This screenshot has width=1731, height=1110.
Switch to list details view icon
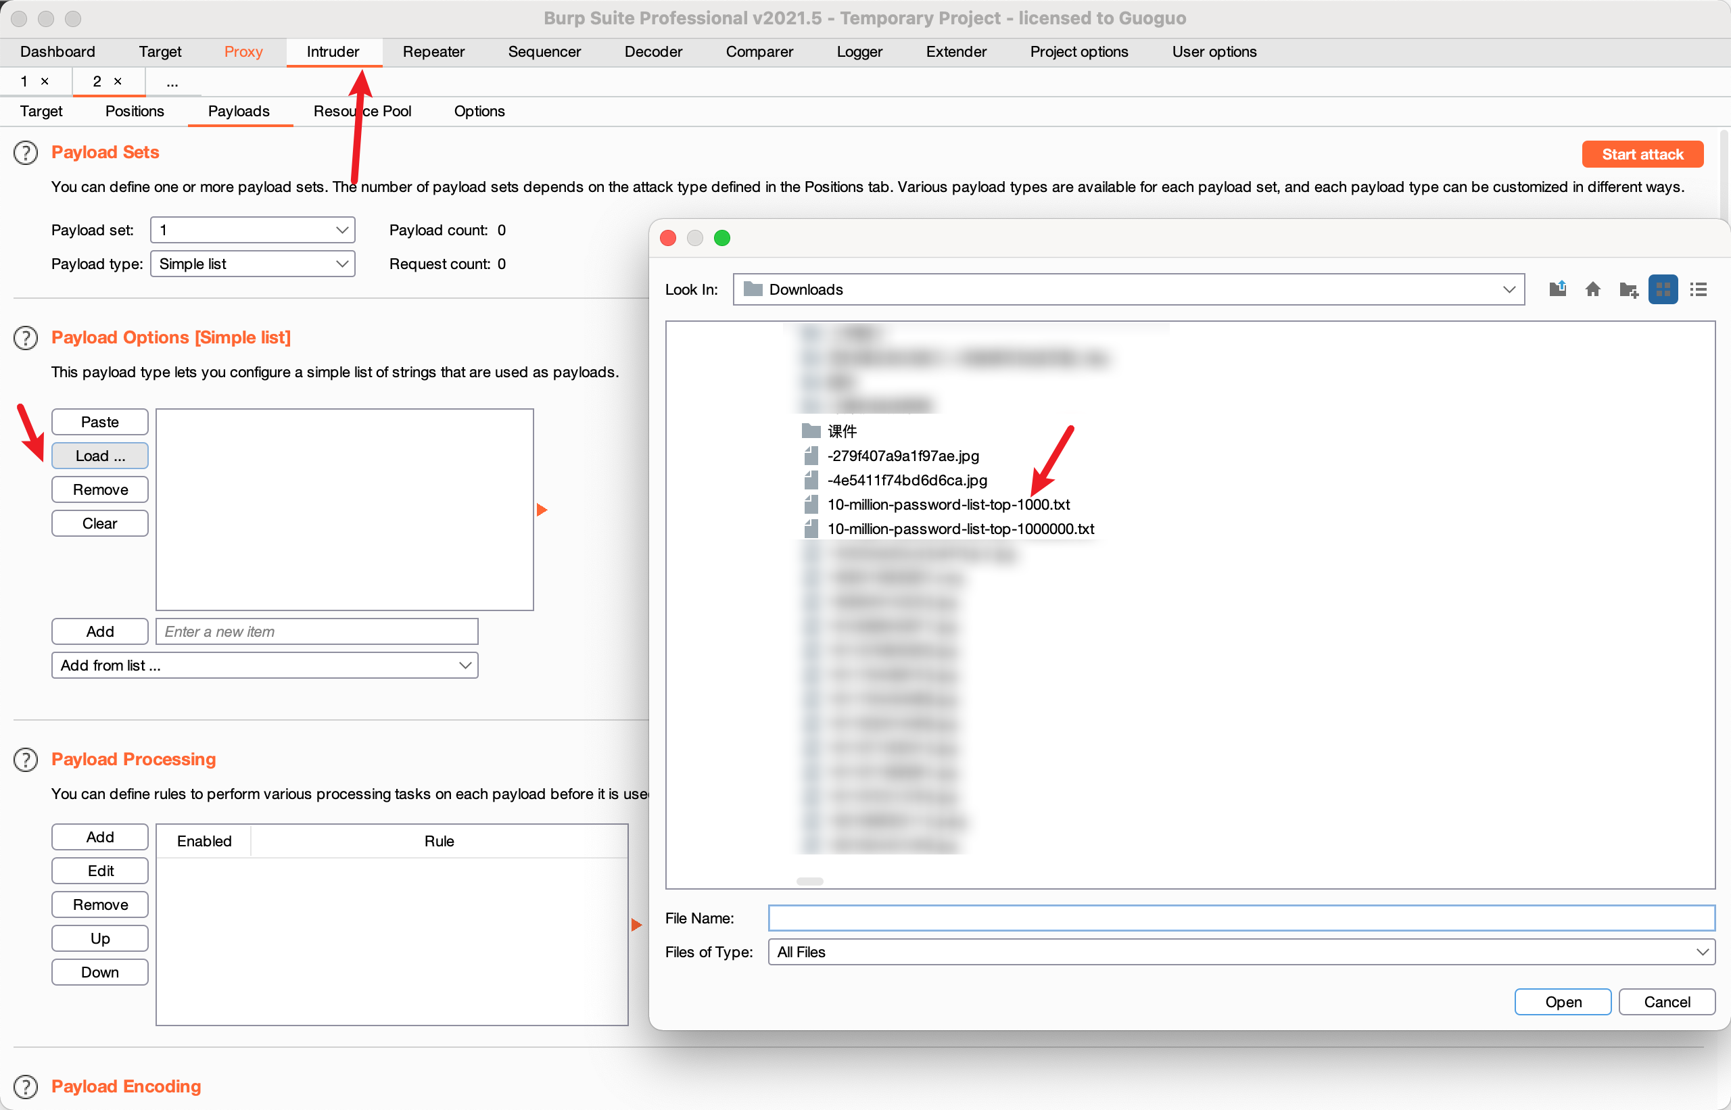[1698, 289]
